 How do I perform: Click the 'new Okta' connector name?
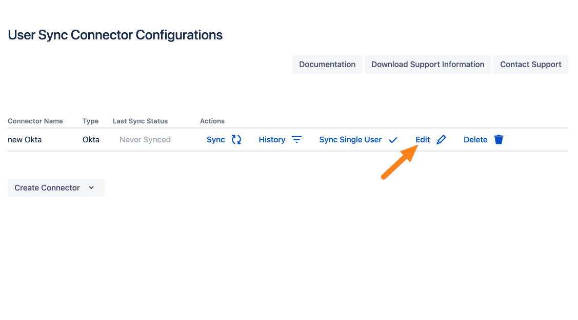[x=25, y=140]
